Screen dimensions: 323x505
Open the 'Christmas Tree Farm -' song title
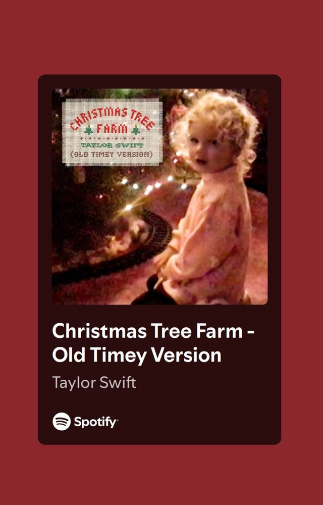(153, 331)
